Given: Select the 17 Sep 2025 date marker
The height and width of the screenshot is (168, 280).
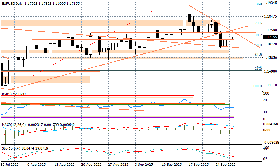Looking at the screenshot, I should pyautogui.click(x=199, y=164).
